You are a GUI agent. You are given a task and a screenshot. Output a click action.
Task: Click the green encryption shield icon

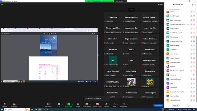[2, 4]
